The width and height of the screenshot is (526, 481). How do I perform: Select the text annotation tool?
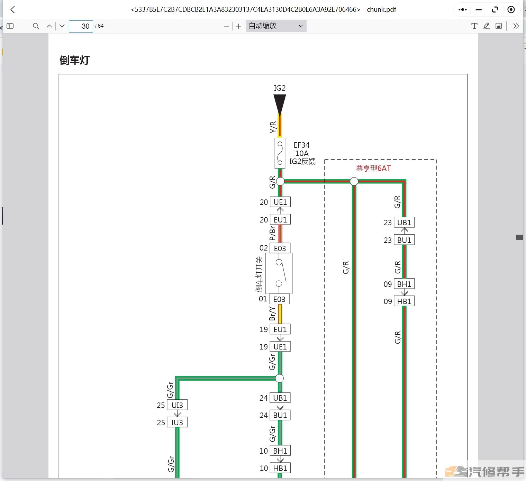click(474, 26)
